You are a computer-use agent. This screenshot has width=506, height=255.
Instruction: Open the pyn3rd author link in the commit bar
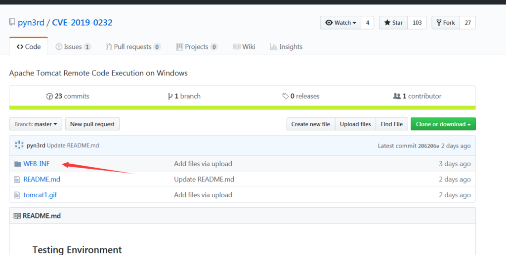(36, 146)
